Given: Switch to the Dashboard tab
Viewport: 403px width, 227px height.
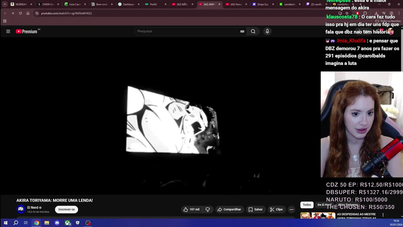Looking at the screenshot, I should [128, 4].
